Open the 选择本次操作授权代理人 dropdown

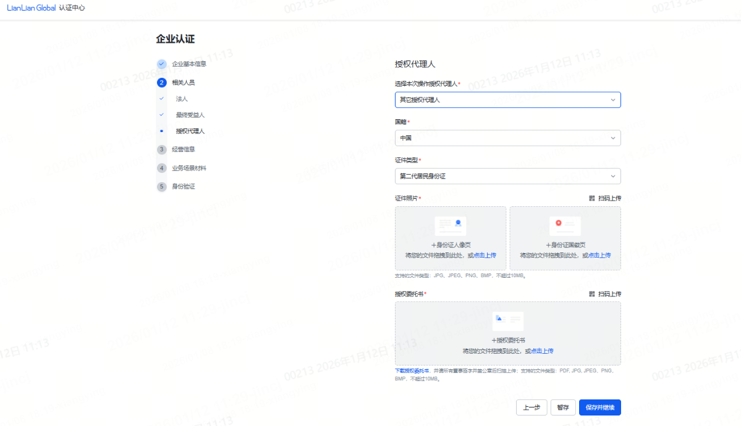tap(507, 100)
